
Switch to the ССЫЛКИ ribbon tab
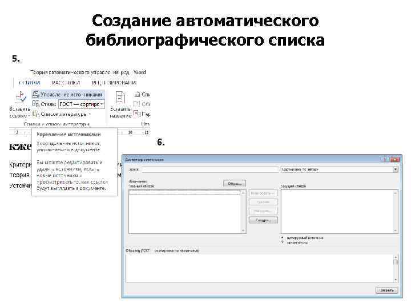(29, 83)
